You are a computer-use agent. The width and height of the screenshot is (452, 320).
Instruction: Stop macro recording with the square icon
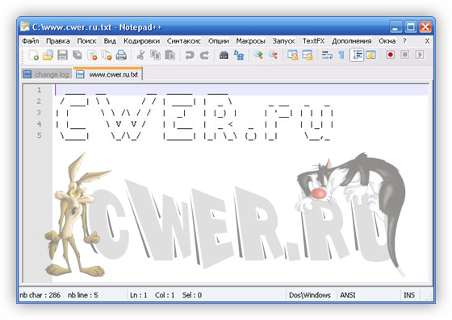(x=405, y=54)
